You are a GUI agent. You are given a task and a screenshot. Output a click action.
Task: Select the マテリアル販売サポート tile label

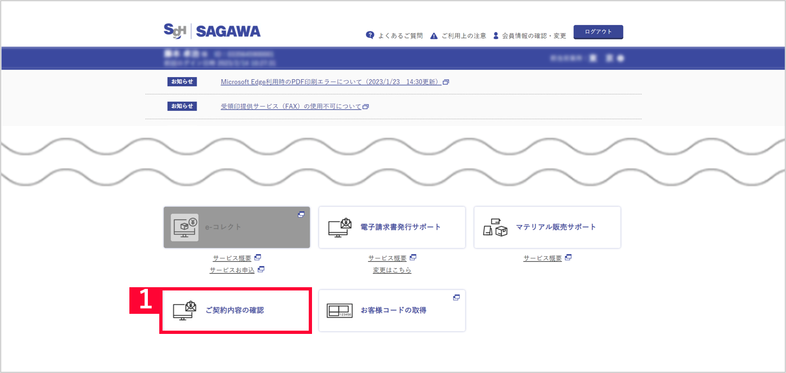[x=556, y=227]
